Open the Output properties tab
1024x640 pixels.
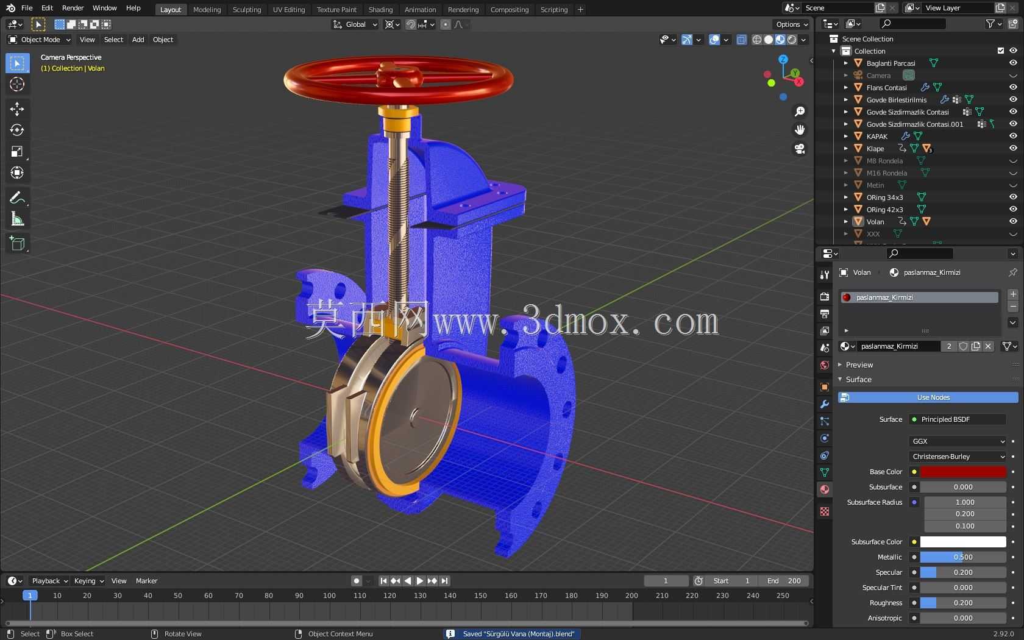tap(825, 313)
